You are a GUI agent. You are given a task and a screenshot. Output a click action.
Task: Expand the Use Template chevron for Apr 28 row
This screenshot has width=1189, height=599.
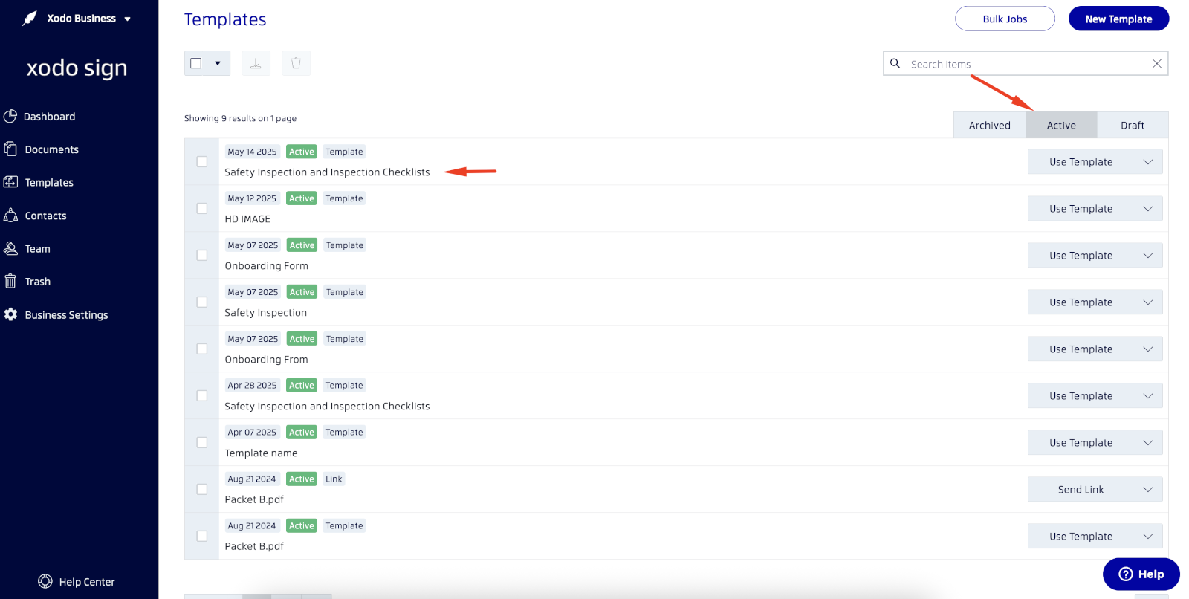(1148, 396)
